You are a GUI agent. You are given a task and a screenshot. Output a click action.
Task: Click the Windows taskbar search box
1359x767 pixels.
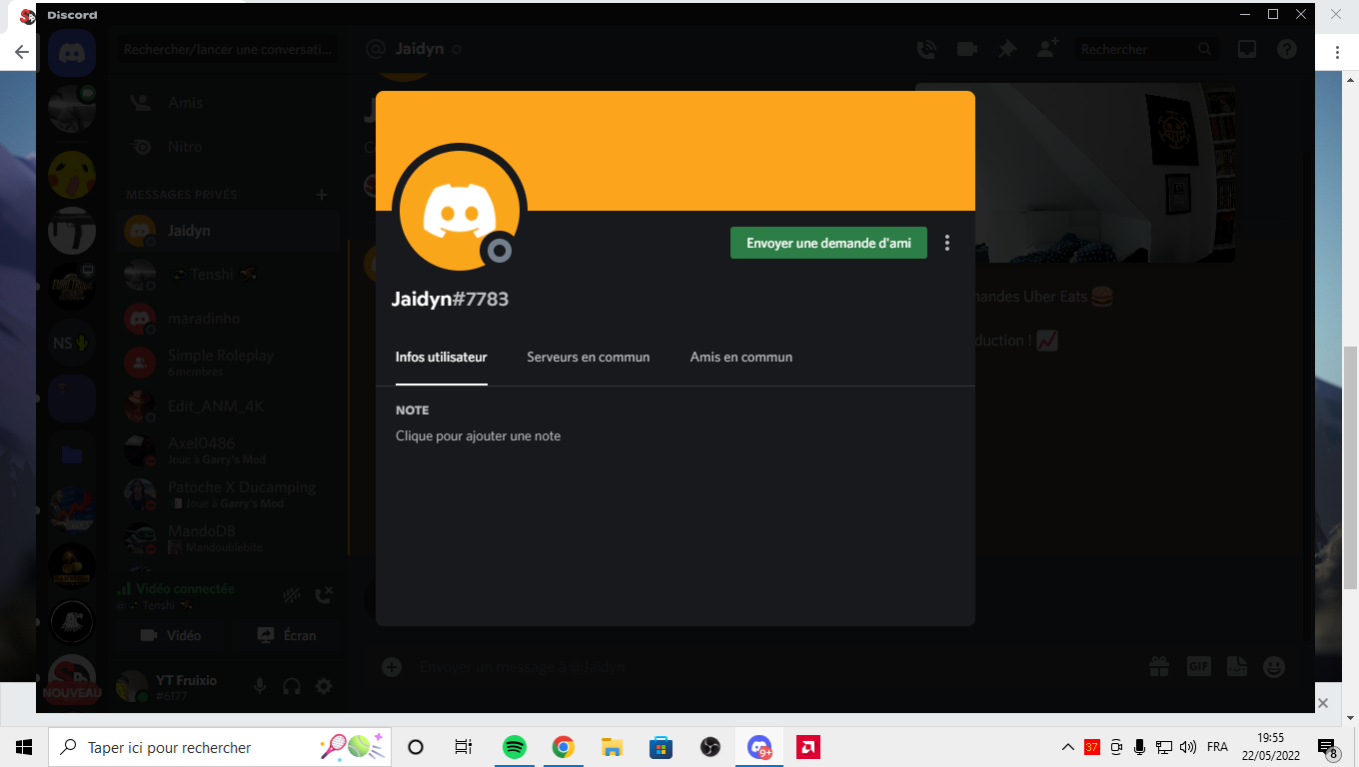218,747
